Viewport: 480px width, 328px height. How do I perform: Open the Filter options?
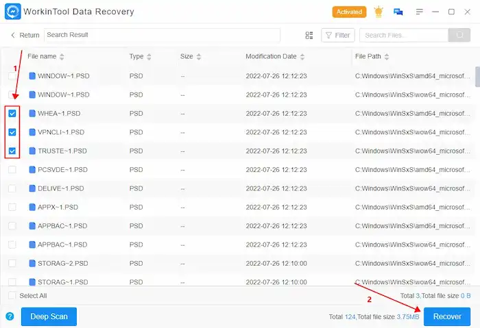point(337,35)
